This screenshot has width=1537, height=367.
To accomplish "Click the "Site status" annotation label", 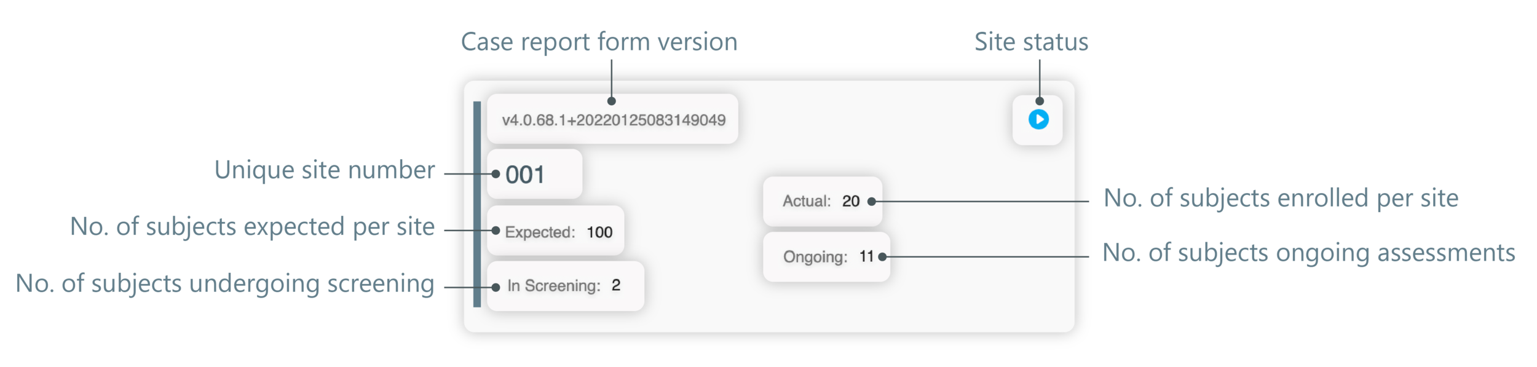I will click(x=1031, y=42).
